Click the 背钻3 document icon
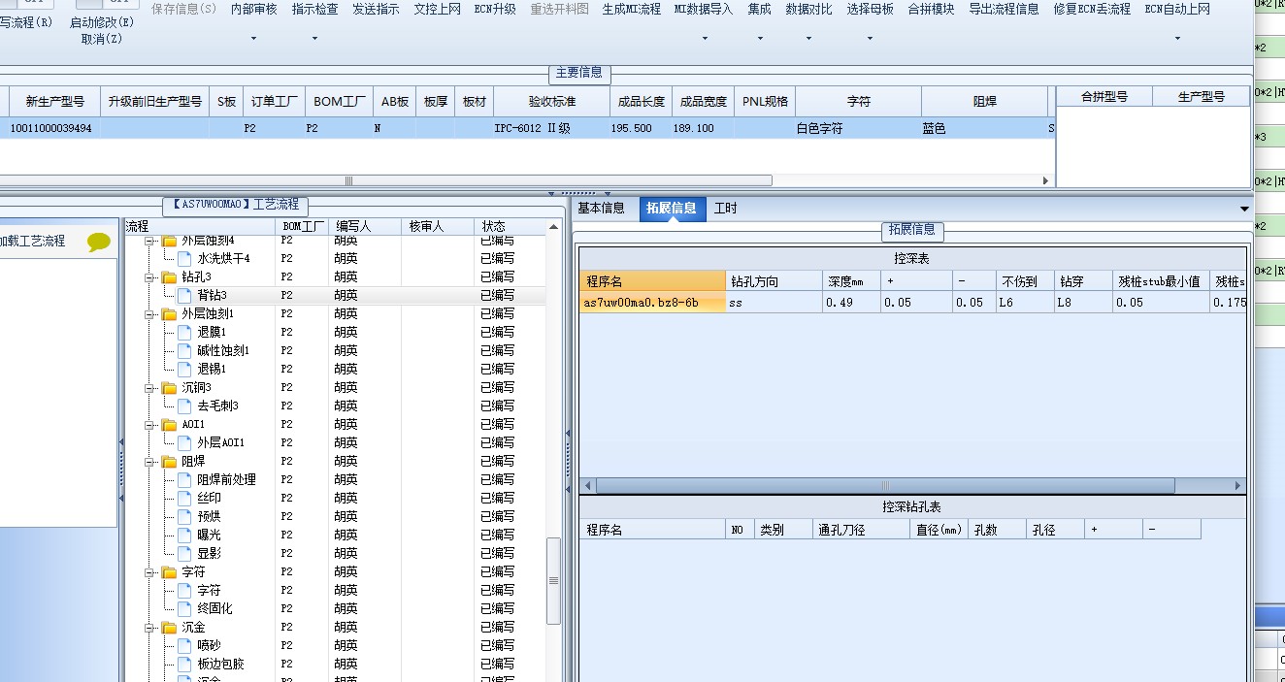The image size is (1285, 682). 185,296
